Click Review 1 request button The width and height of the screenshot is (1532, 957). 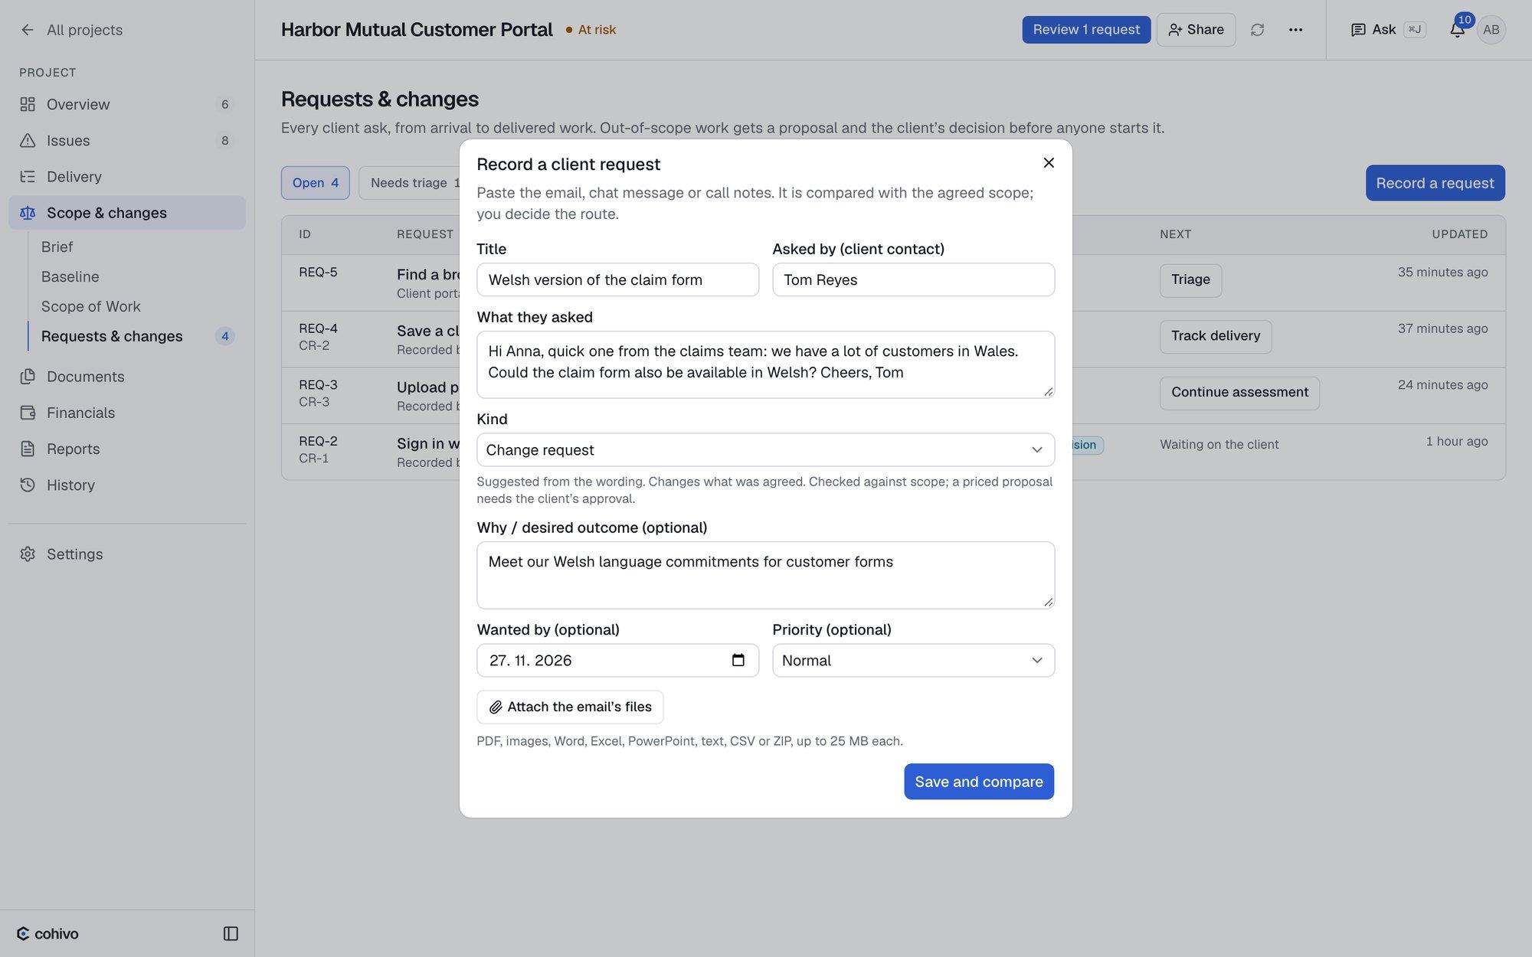pos(1085,30)
